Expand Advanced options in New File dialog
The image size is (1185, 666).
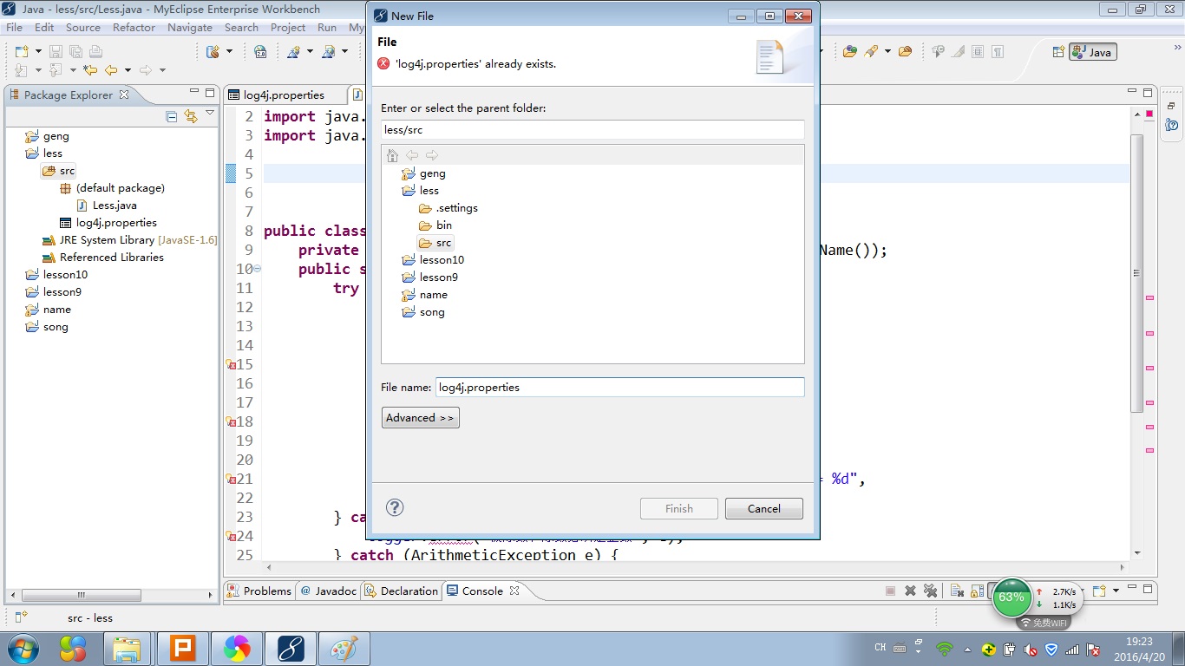tap(420, 418)
